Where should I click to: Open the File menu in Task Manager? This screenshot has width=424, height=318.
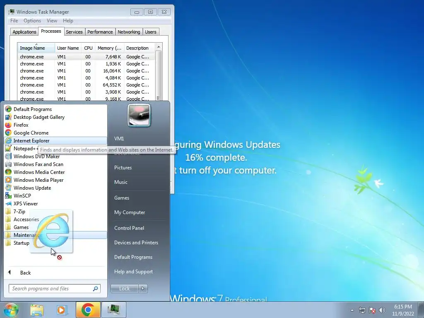pyautogui.click(x=14, y=21)
